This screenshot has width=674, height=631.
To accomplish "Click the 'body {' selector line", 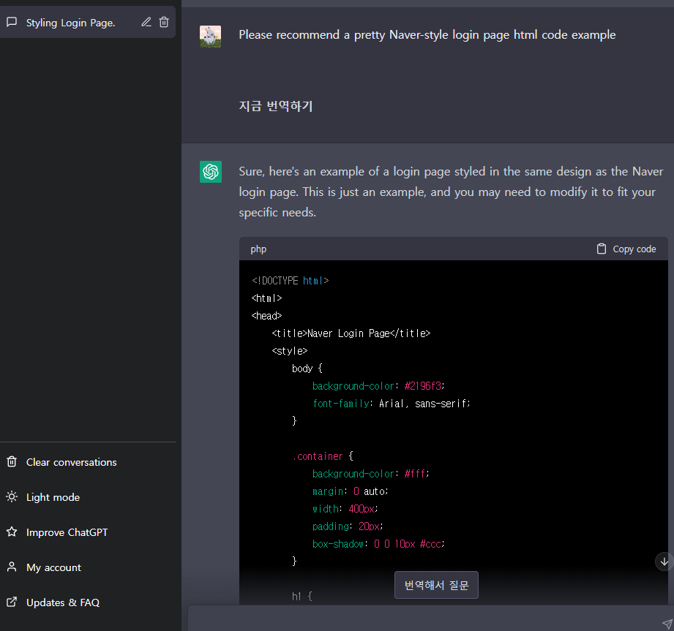I will [x=307, y=369].
